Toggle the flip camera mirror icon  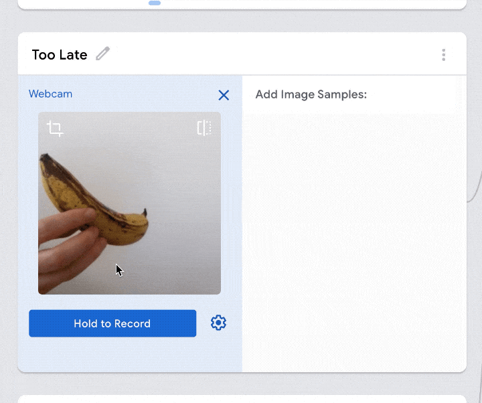click(x=204, y=128)
